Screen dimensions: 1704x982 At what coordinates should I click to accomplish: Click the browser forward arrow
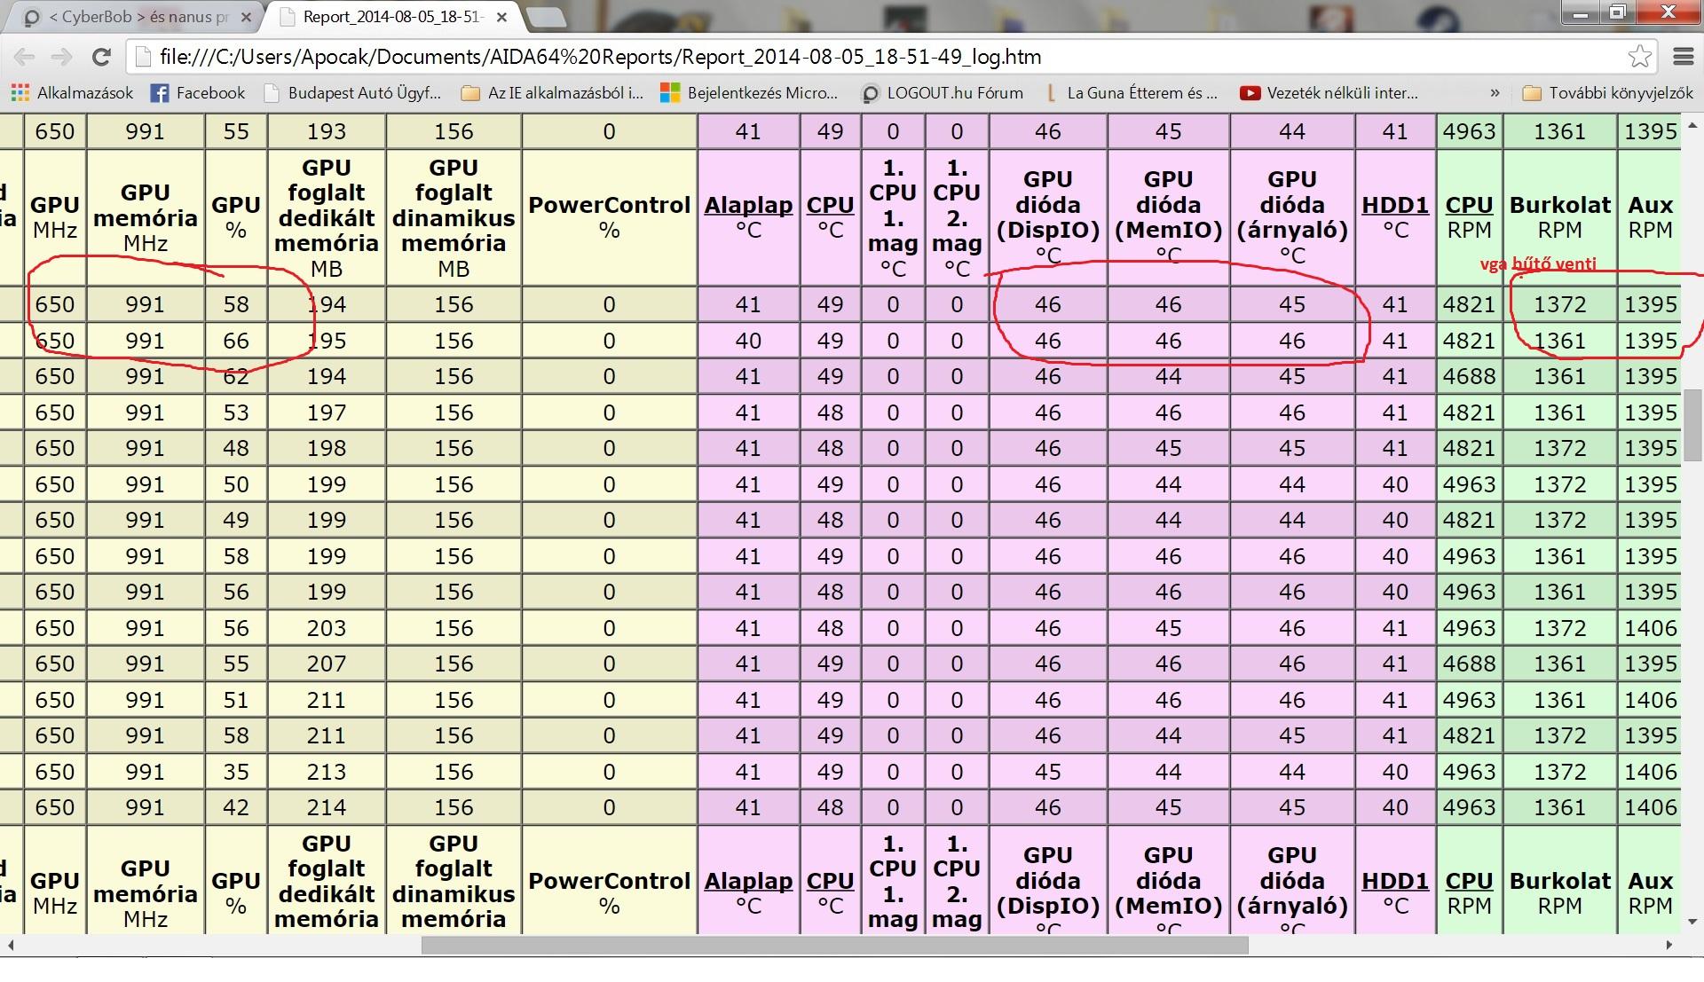(61, 58)
